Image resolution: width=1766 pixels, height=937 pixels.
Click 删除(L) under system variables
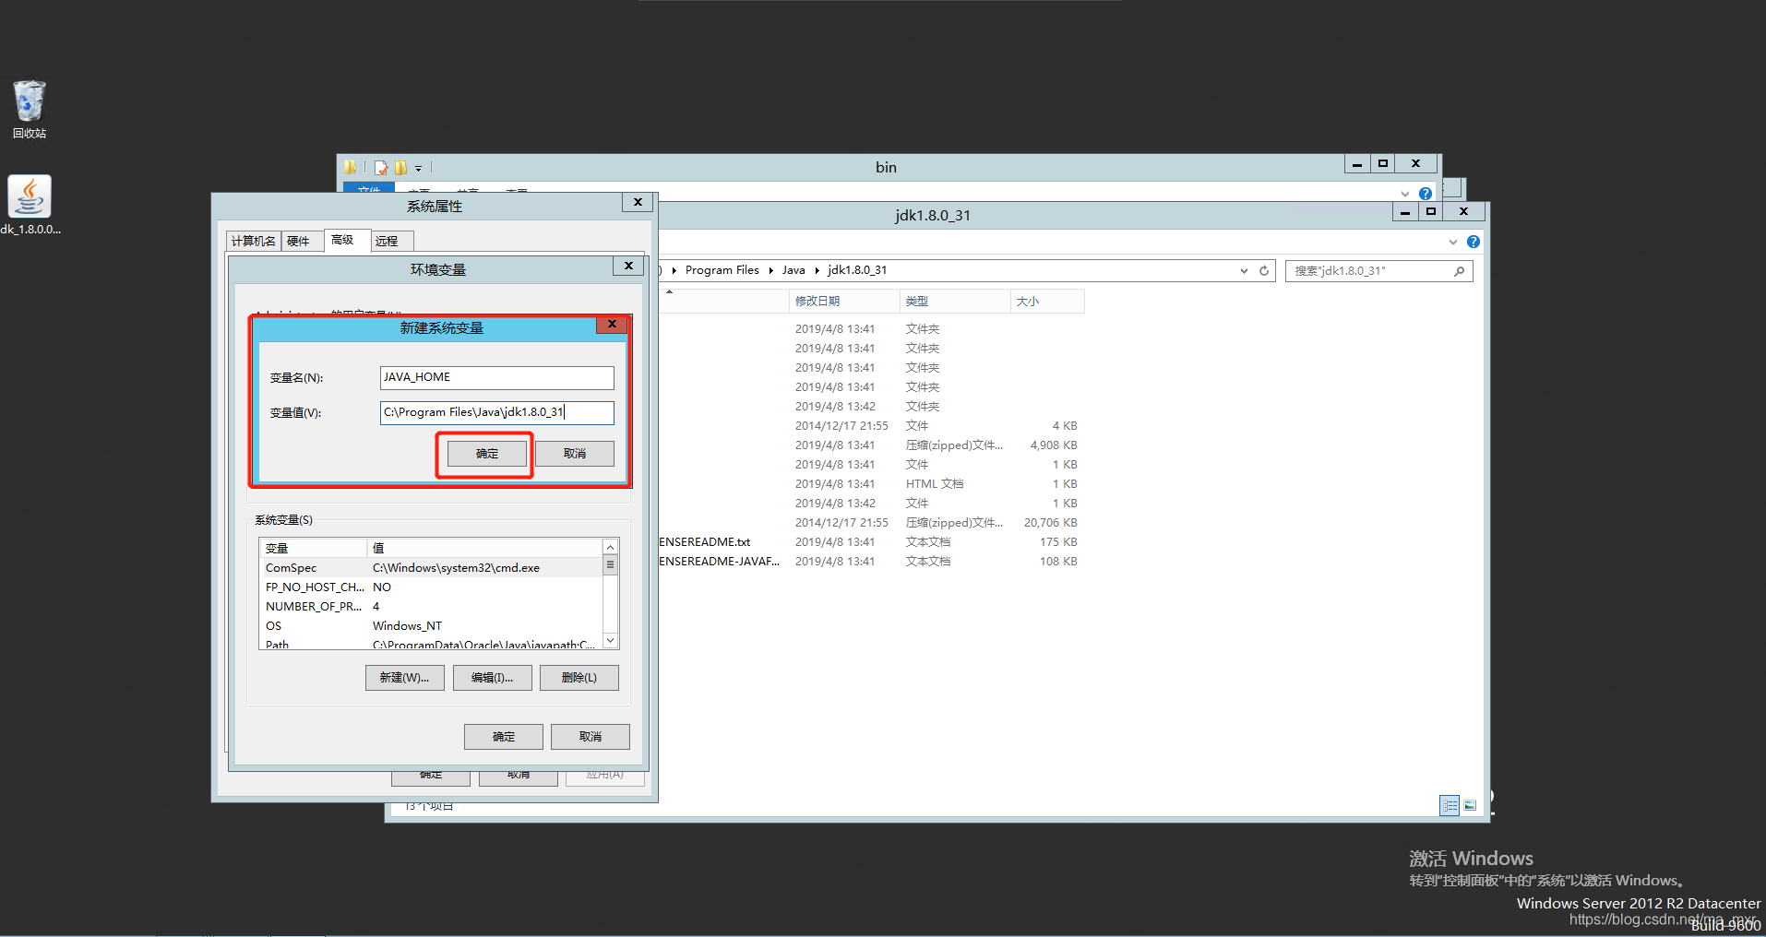(579, 678)
